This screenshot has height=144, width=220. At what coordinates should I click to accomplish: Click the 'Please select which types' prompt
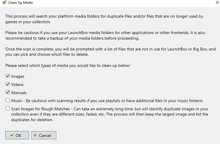pyautogui.click(x=68, y=66)
